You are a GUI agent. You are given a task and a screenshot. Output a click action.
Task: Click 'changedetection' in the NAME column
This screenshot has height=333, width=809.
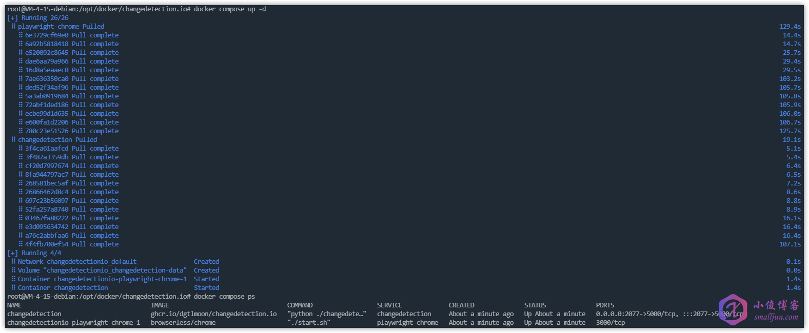(34, 314)
